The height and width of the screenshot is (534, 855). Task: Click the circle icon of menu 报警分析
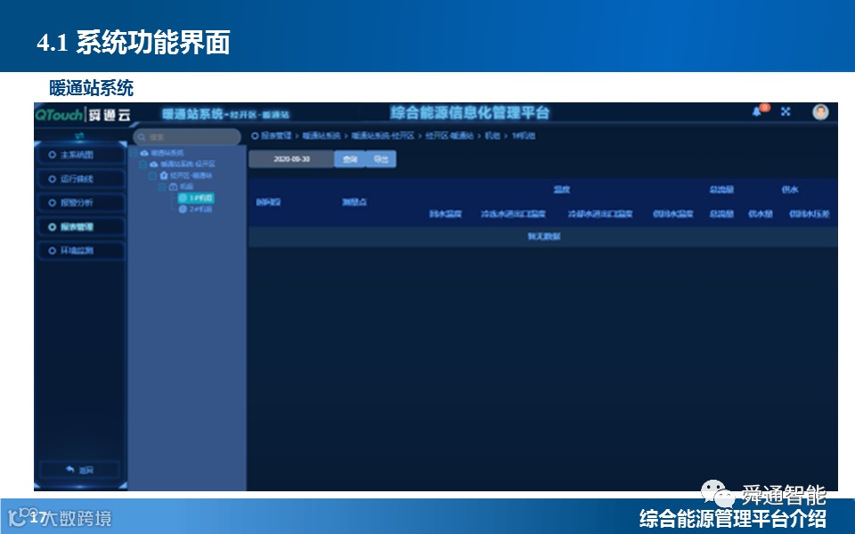tap(53, 203)
